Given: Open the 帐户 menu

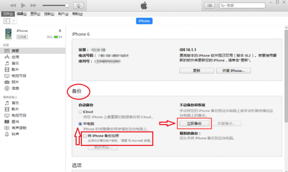Looking at the screenshot, I should point(63,14).
